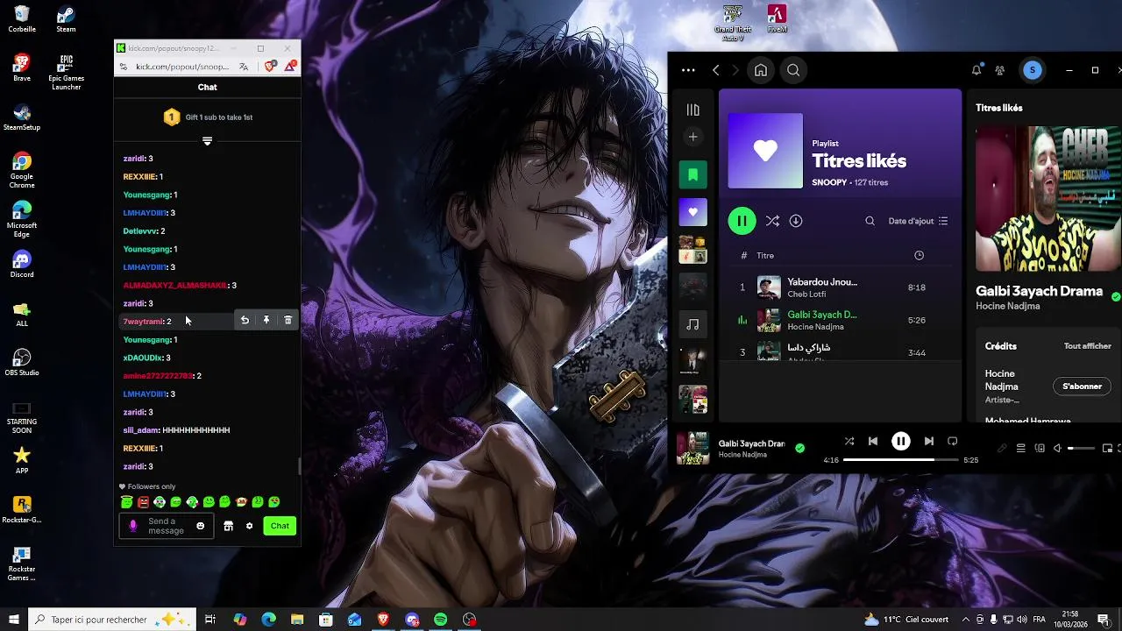
Task: Open Spotify search
Action: coord(793,70)
